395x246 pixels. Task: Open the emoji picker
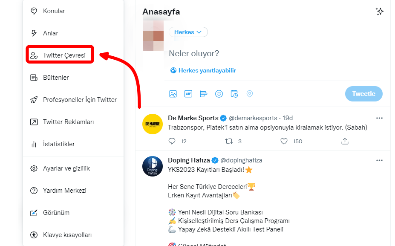tap(219, 94)
